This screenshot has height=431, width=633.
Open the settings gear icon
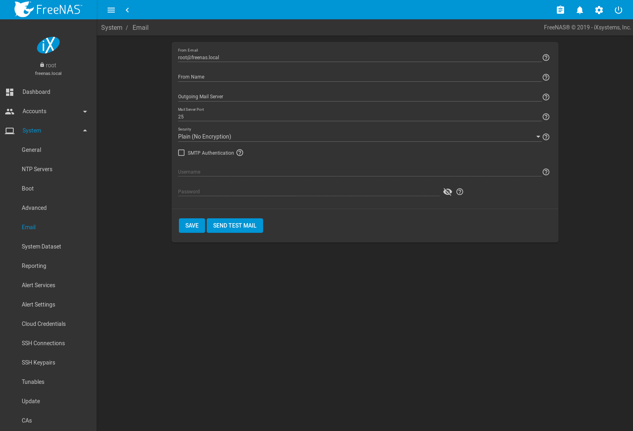(x=599, y=10)
